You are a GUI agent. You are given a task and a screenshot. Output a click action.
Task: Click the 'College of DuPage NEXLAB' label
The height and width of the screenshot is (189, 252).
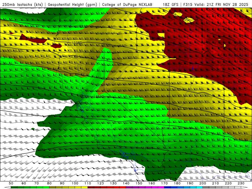(x=127, y=4)
